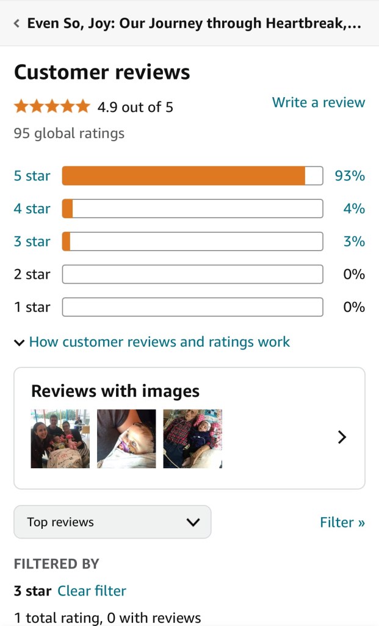Click the book title in header

tap(194, 24)
